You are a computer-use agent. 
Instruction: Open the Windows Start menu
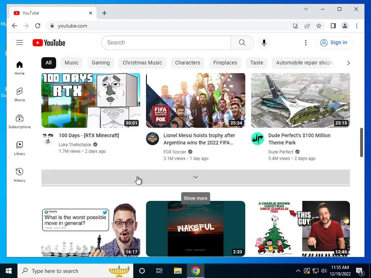tap(9, 271)
